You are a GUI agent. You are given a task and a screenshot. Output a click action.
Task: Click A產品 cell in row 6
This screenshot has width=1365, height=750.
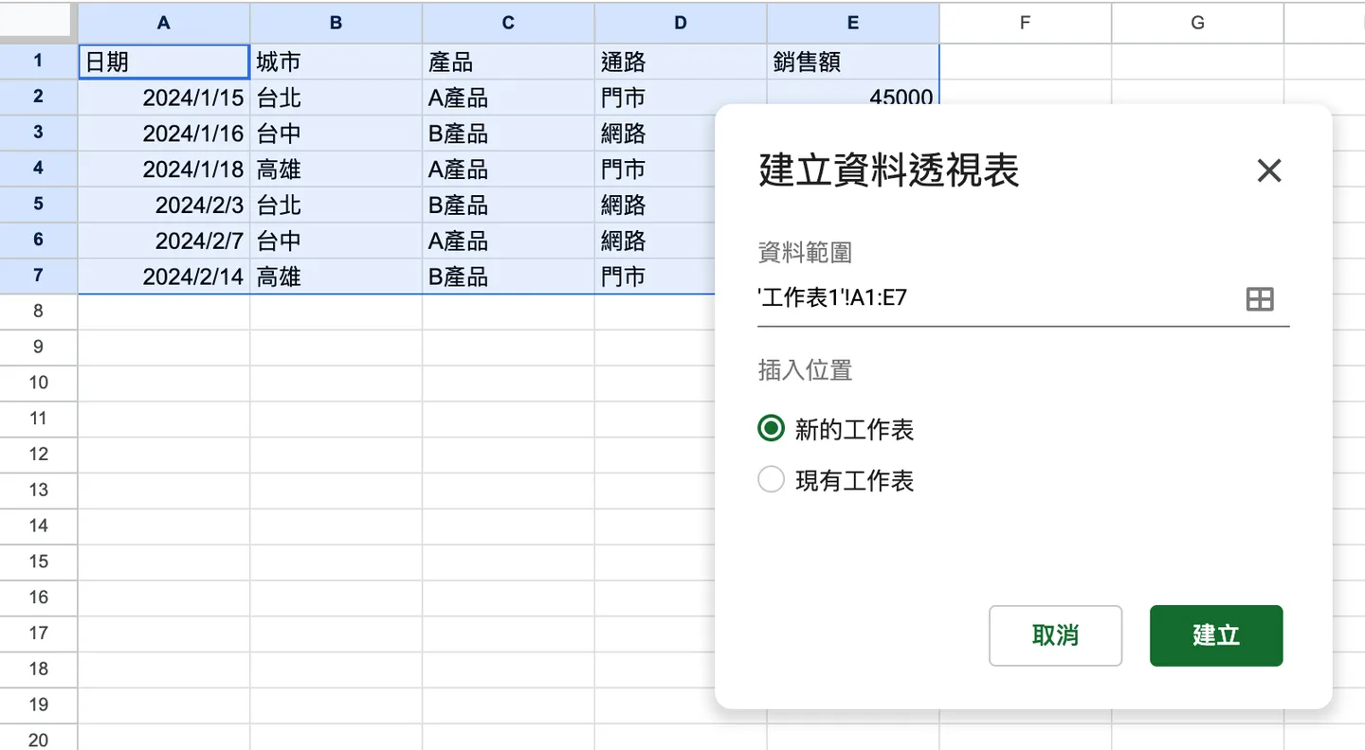(508, 241)
